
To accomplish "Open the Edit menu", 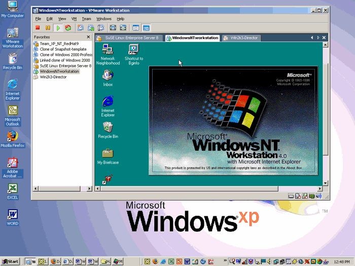I will pyautogui.click(x=49, y=19).
